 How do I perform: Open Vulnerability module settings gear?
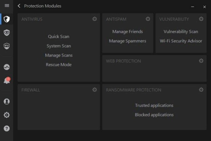[x=201, y=19]
